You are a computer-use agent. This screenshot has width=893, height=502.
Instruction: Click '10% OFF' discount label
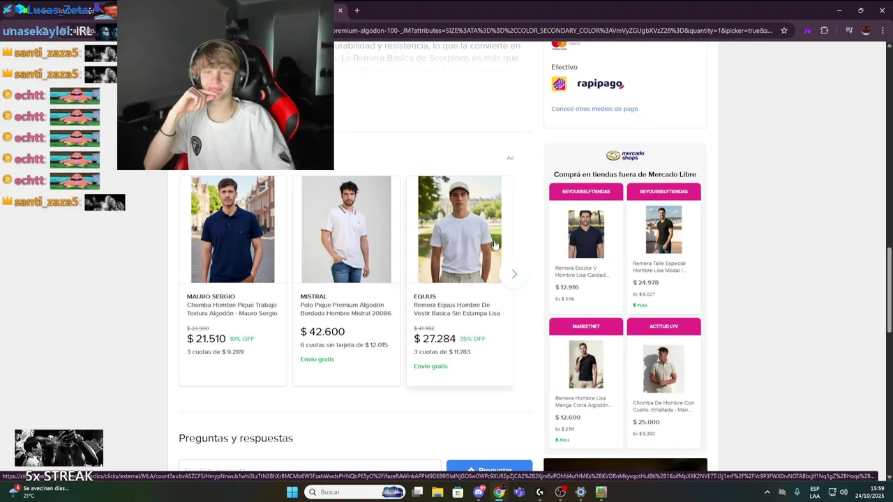pyautogui.click(x=242, y=339)
